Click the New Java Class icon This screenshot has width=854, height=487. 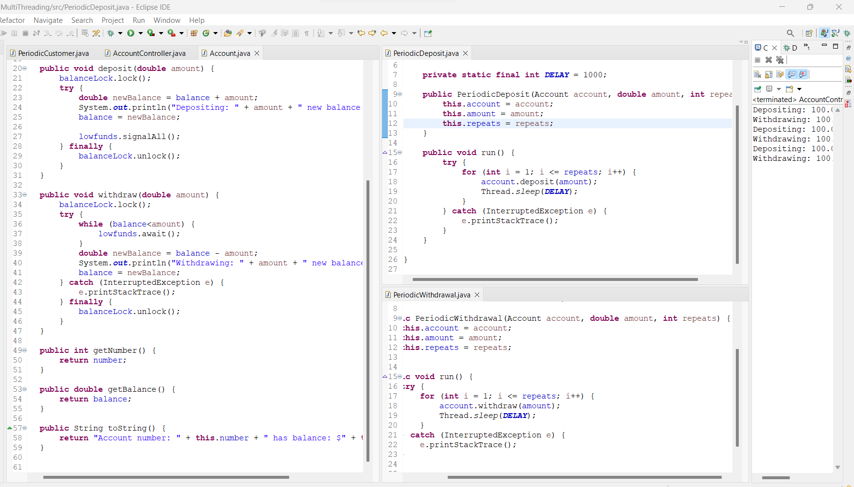pos(206,33)
